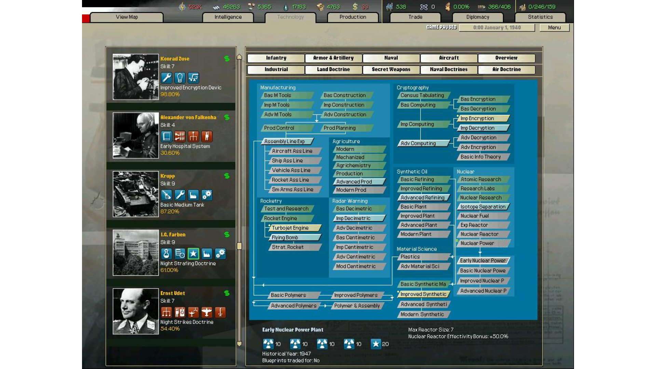Image resolution: width=656 pixels, height=369 pixels.
Task: Click gears specialty icon under Krupp
Action: tap(207, 195)
